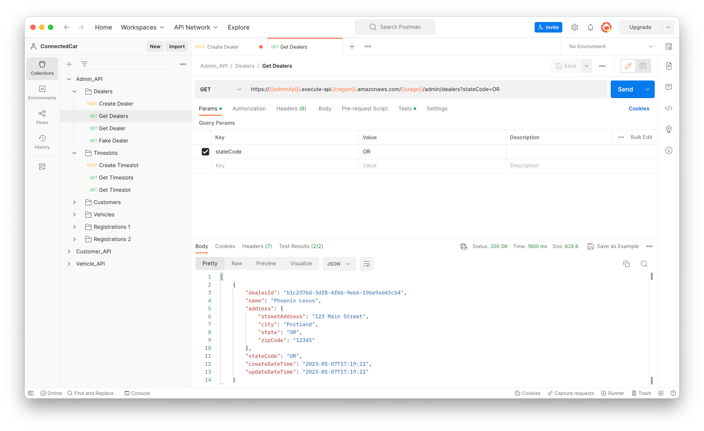The image size is (704, 431).
Task: Open the Send button dropdown arrow
Action: coord(648,89)
